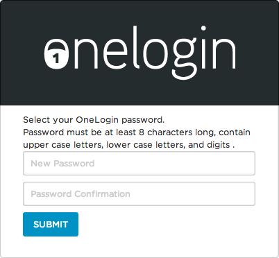
Task: Click the padlock icon in the OneLogin logo
Action: 56,53
